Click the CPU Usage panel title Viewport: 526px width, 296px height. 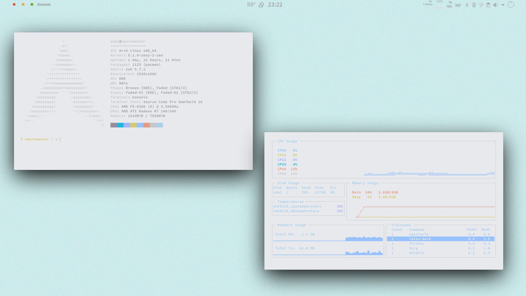click(287, 141)
